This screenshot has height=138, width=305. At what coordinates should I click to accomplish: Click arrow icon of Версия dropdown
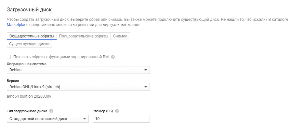click(x=145, y=87)
